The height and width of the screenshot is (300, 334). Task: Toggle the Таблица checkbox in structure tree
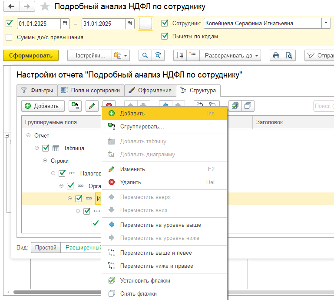point(46,148)
